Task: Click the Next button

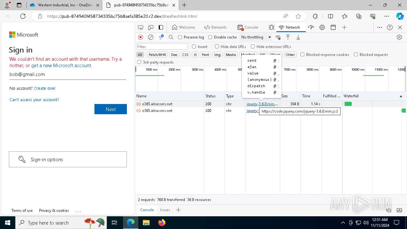Action: point(111,109)
